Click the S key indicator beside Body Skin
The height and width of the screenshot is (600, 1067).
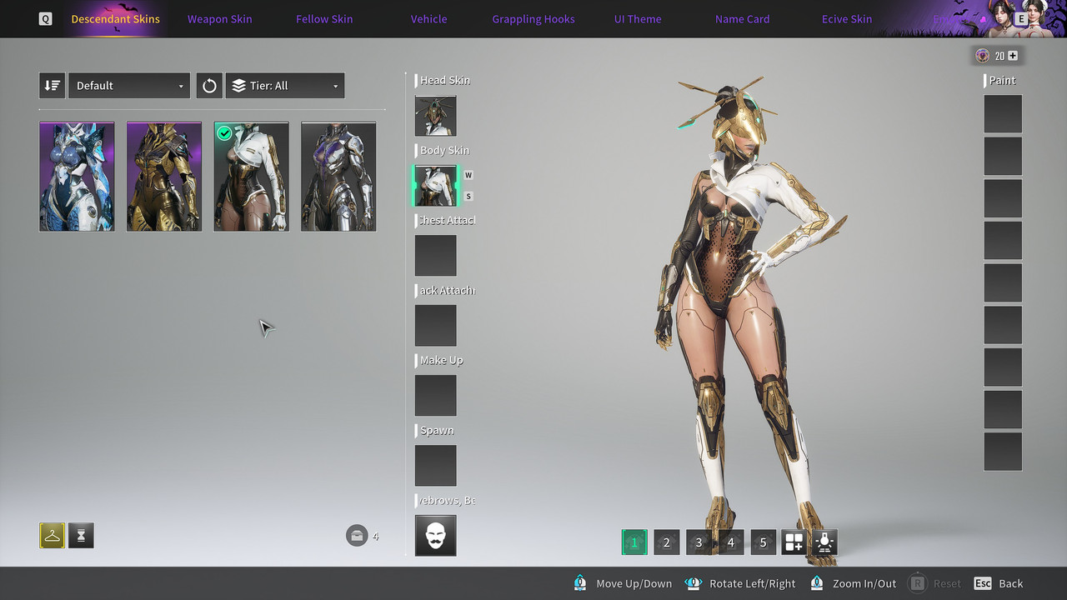(x=468, y=197)
